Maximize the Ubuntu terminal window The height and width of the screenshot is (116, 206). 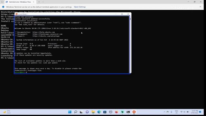pyautogui.click(x=122, y=14)
